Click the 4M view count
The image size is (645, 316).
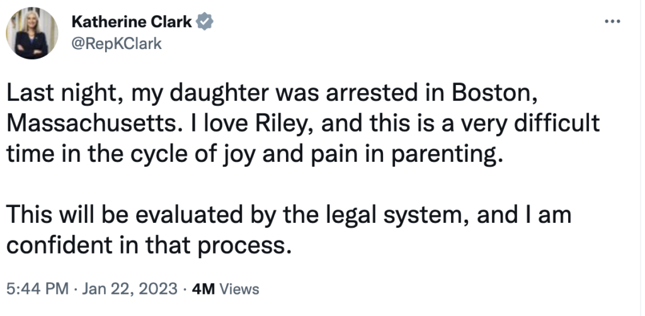203,289
